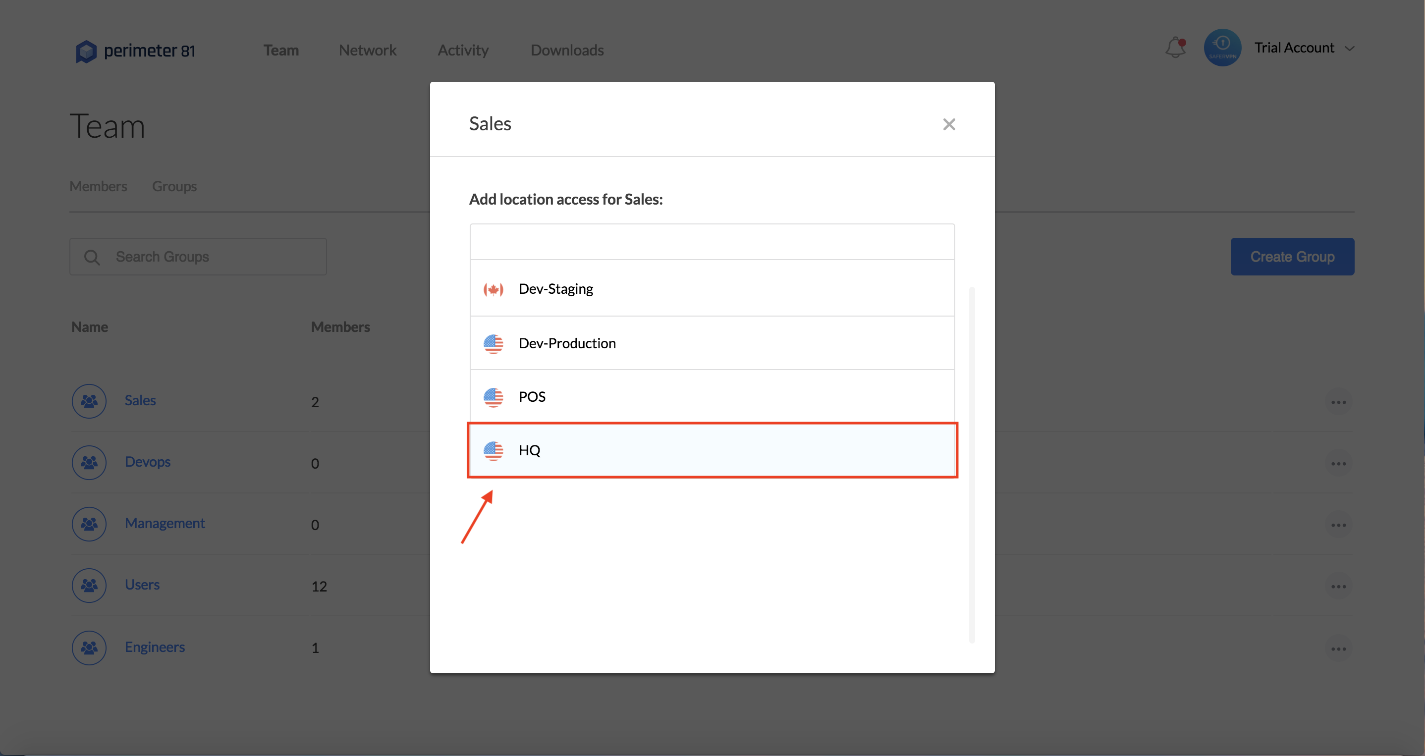The width and height of the screenshot is (1425, 756).
Task: Switch to the Members tab
Action: (x=98, y=186)
